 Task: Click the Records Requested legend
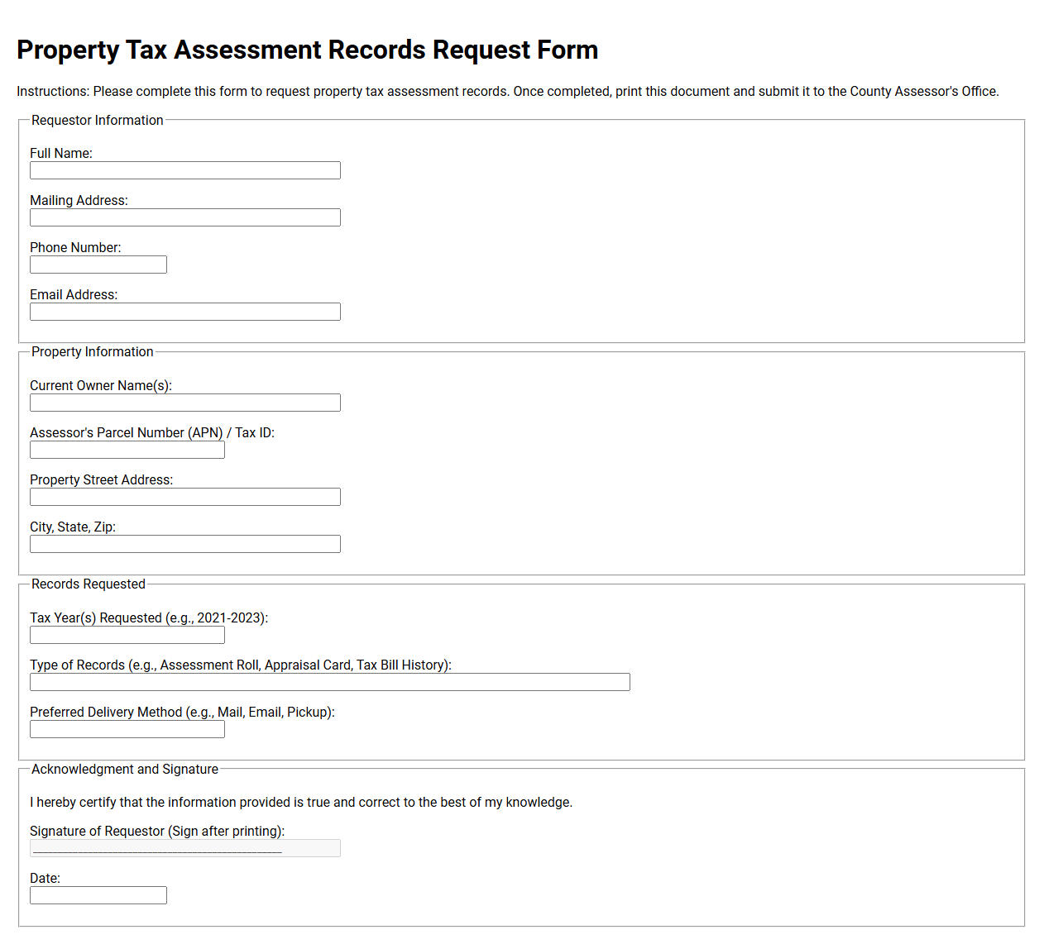89,584
